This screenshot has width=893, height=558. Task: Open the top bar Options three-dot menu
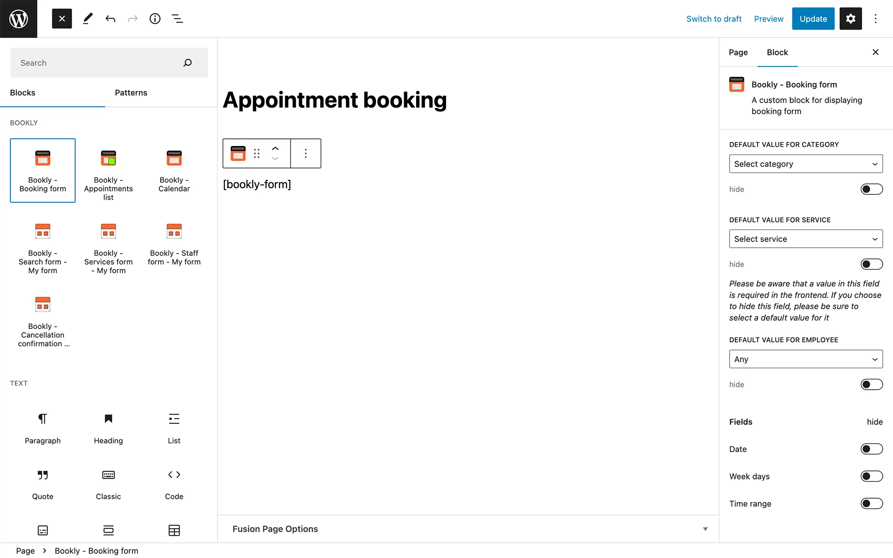point(876,19)
